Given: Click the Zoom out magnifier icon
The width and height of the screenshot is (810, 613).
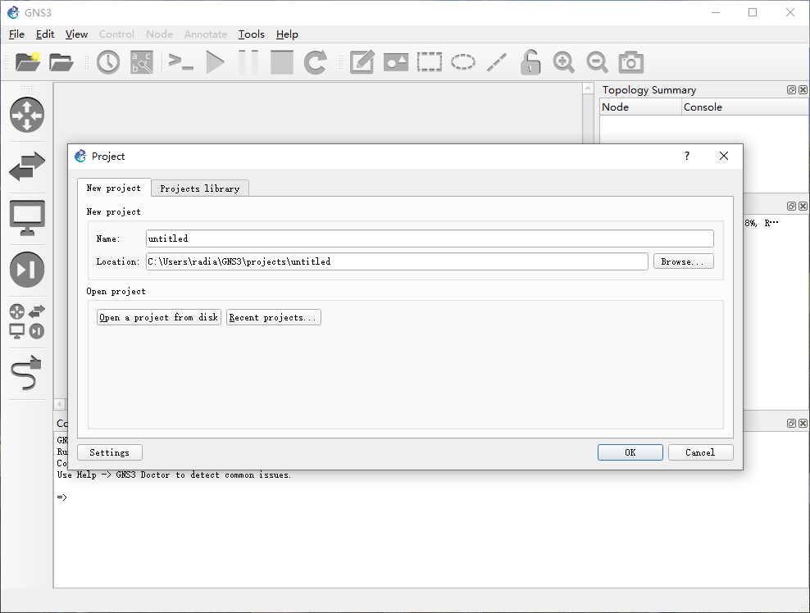Looking at the screenshot, I should [x=597, y=62].
